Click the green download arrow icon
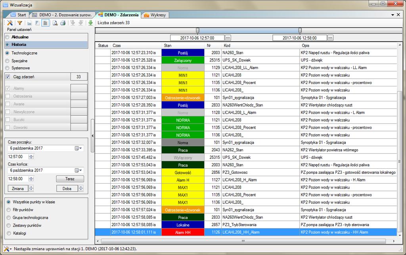Viewport: 406px width, 255px height. [90, 23]
